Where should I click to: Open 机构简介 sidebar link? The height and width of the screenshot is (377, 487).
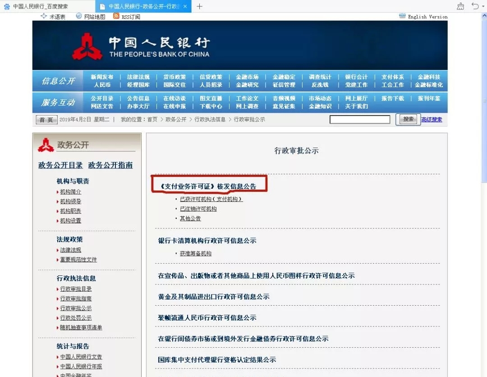pos(70,192)
